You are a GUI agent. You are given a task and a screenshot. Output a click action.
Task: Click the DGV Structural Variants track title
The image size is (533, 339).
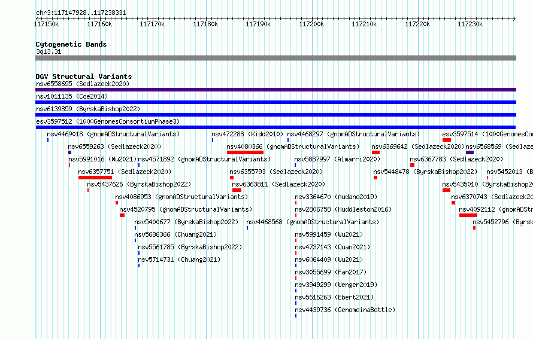(x=84, y=77)
